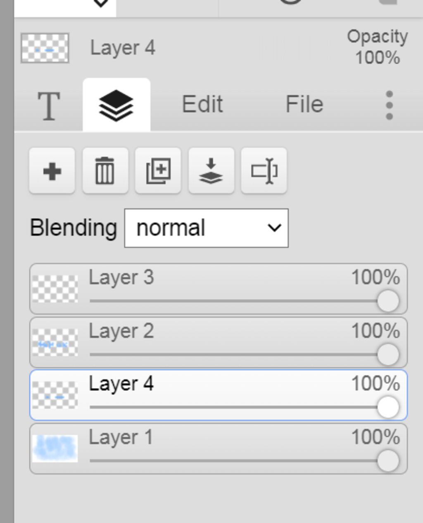Select the Layers tab icon
The height and width of the screenshot is (523, 423).
pyautogui.click(x=116, y=106)
